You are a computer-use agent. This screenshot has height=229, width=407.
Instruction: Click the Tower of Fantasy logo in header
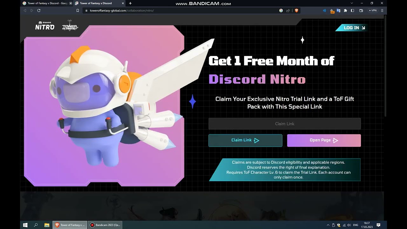70,26
